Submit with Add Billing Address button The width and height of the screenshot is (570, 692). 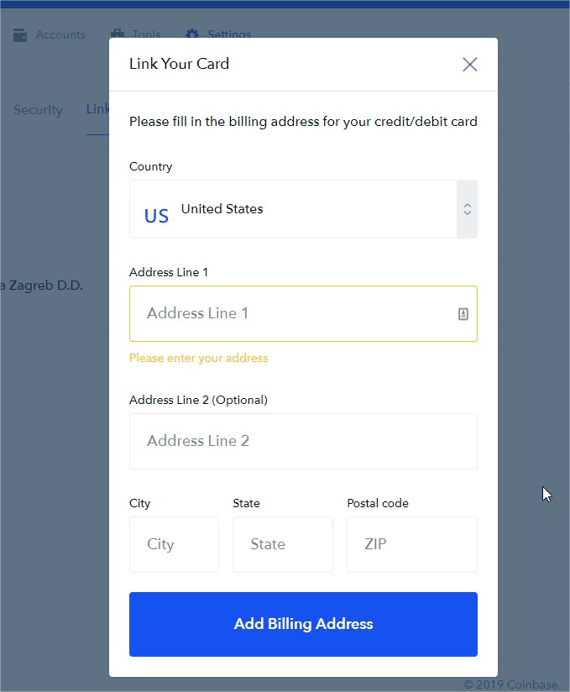coord(303,624)
